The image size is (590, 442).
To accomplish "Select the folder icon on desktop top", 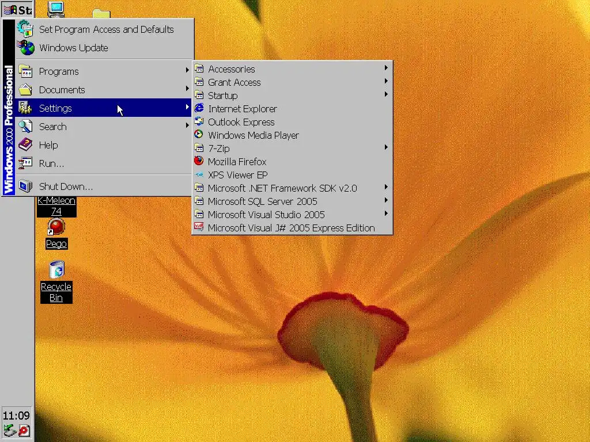I will [101, 14].
